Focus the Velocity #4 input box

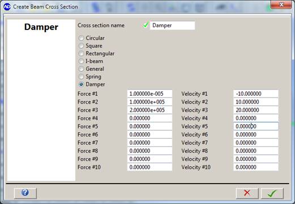coord(256,118)
